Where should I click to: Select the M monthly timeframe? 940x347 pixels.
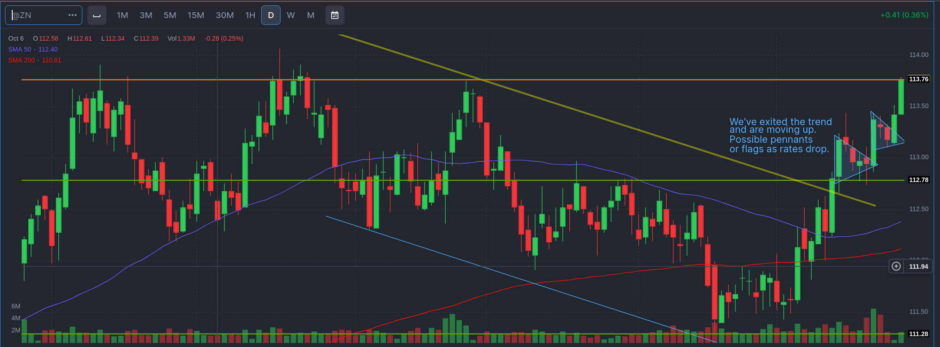[310, 15]
